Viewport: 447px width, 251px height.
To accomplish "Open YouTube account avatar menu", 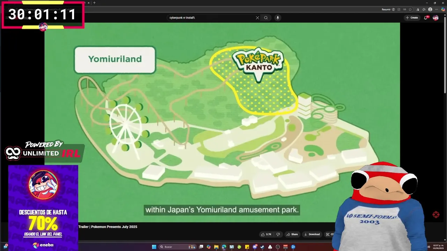I will pyautogui.click(x=435, y=18).
